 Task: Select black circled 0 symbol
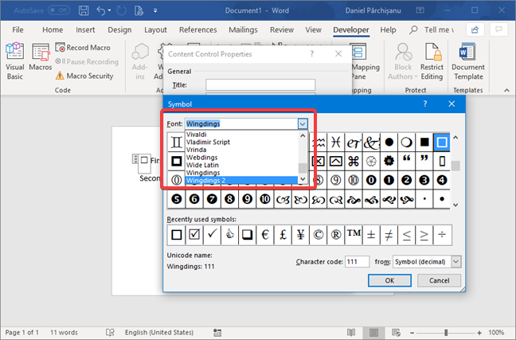click(x=371, y=180)
